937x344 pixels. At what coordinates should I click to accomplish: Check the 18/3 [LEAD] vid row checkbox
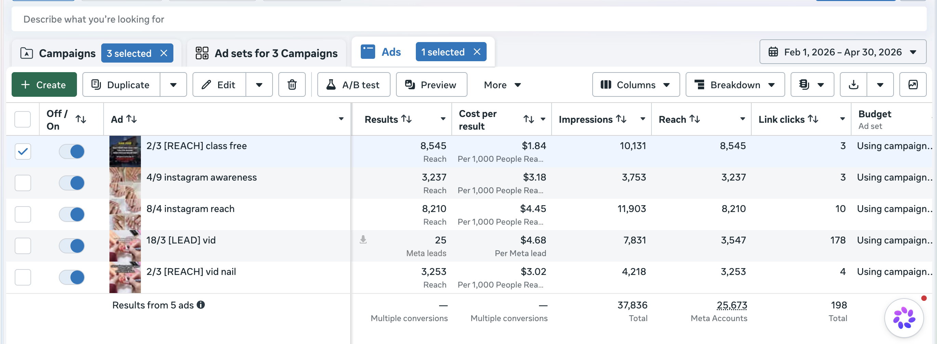point(23,246)
